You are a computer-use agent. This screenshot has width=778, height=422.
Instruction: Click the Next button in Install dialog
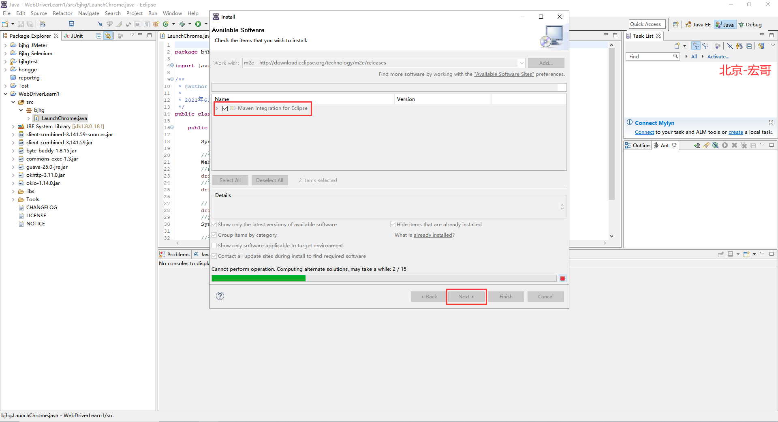466,297
